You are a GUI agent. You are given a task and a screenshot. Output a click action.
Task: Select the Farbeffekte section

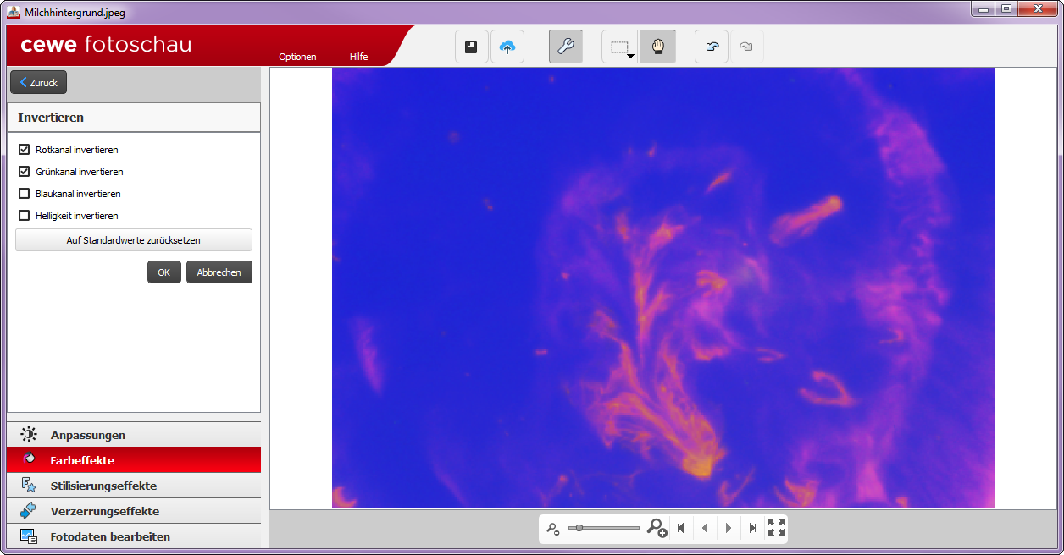pos(134,460)
